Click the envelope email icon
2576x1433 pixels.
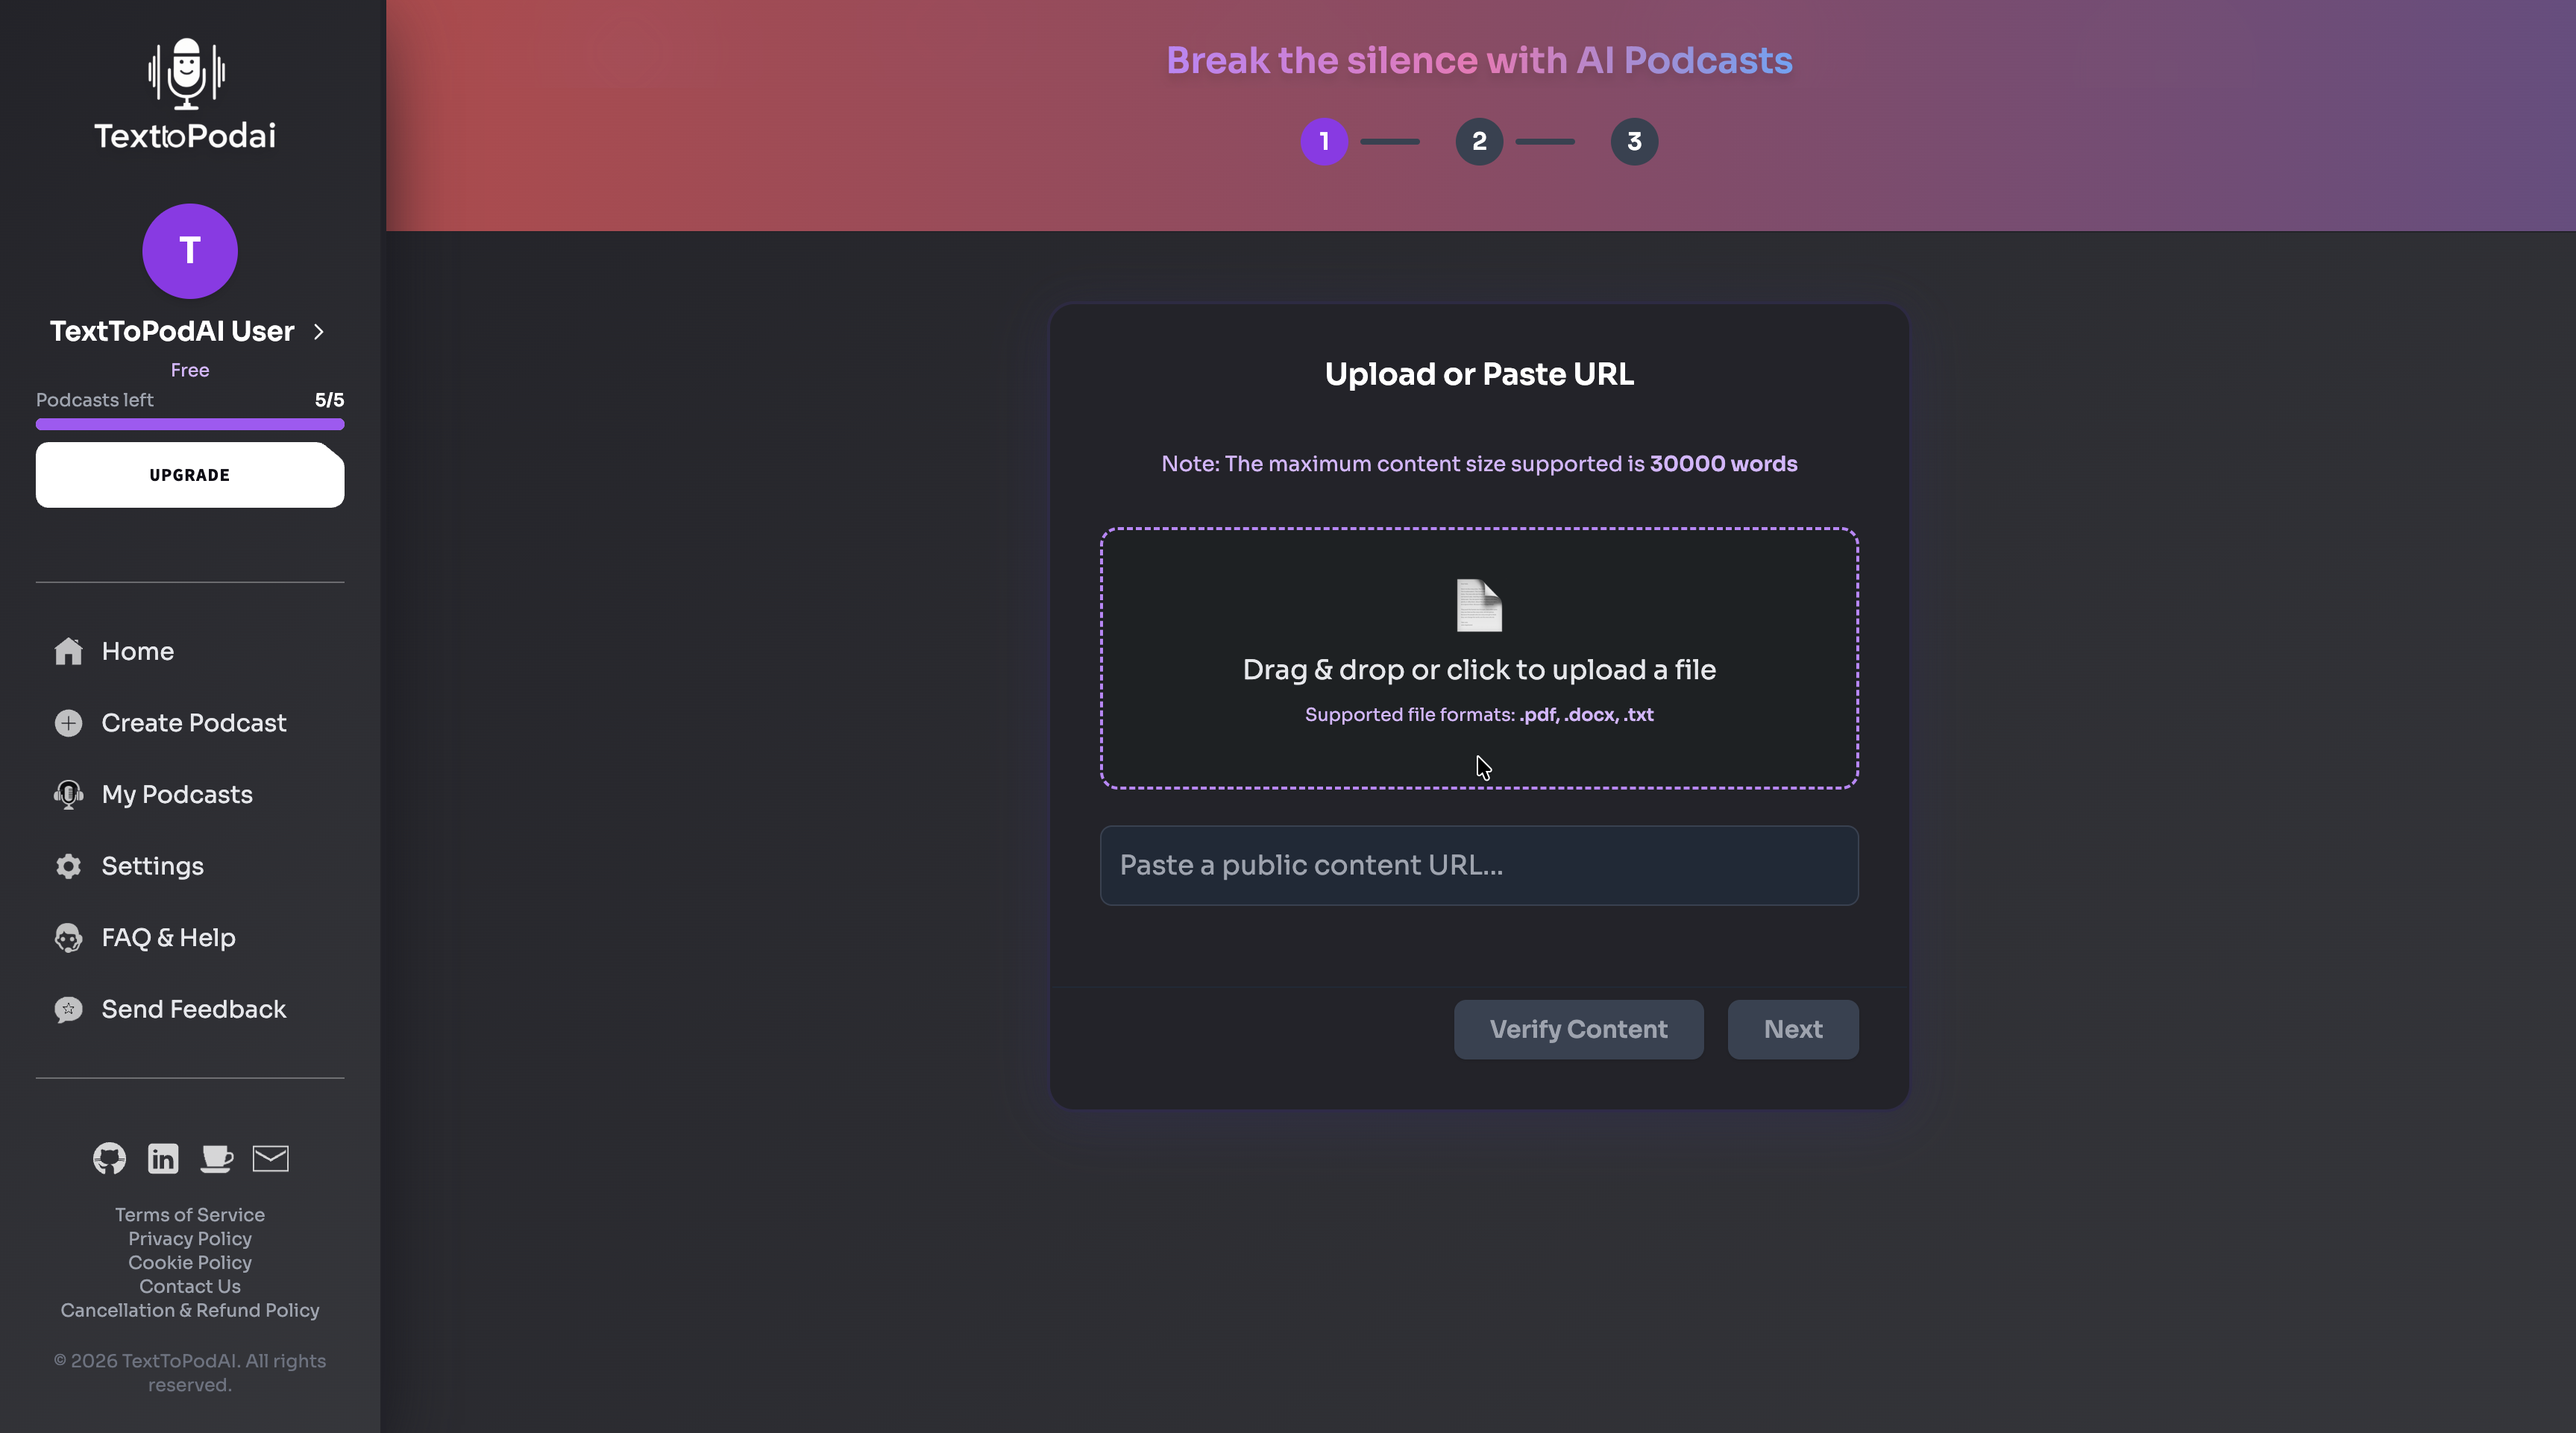click(x=270, y=1158)
